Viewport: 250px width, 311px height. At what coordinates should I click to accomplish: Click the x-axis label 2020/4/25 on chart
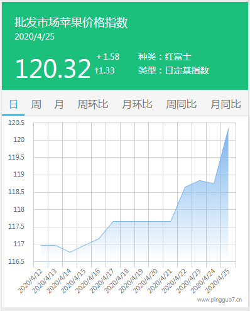217,281
